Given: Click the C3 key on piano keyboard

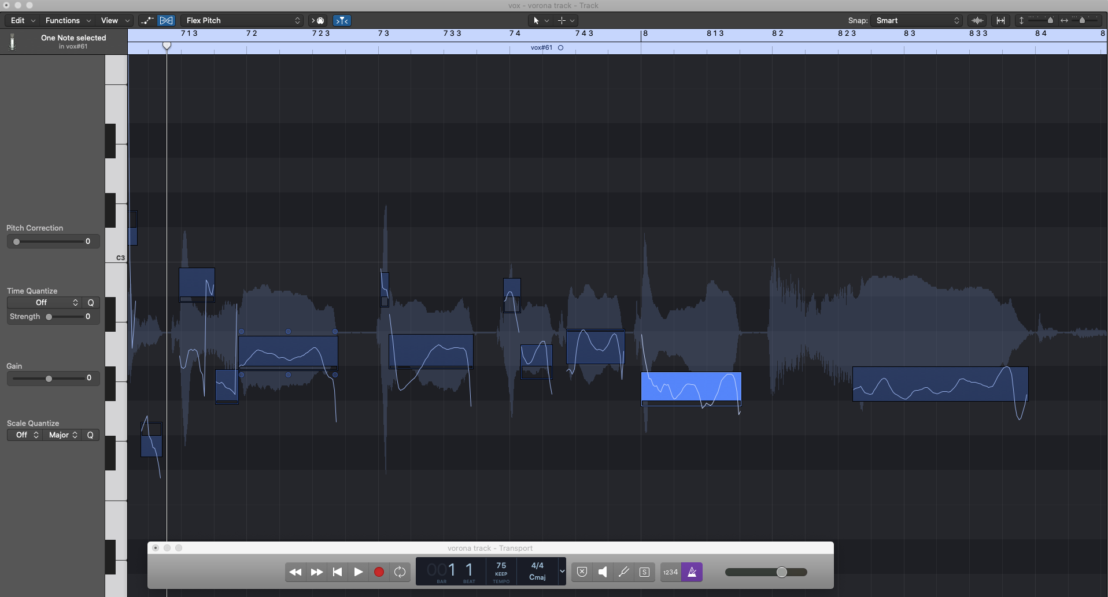Looking at the screenshot, I should click(x=116, y=258).
